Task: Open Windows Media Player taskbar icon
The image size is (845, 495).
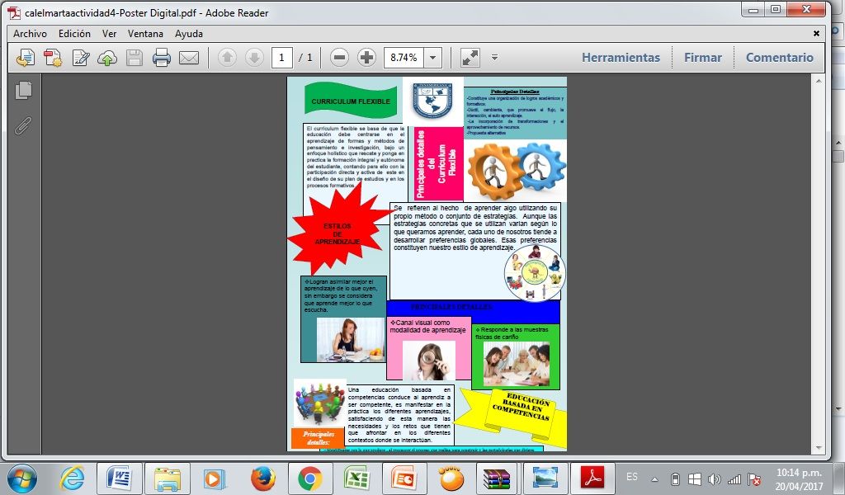Action: click(214, 478)
